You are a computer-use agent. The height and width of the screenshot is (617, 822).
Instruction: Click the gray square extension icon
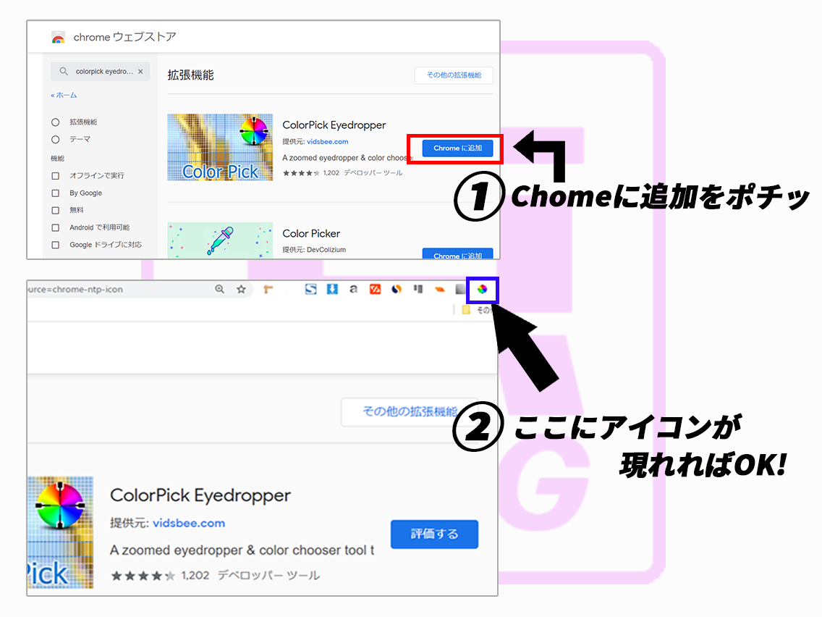460,289
